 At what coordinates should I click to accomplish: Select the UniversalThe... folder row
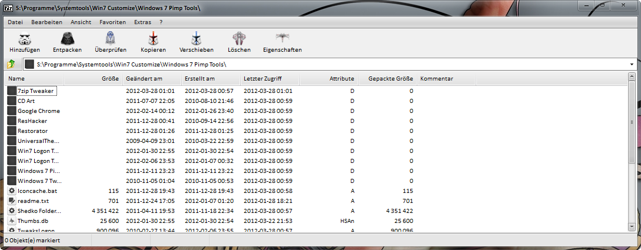(38, 141)
